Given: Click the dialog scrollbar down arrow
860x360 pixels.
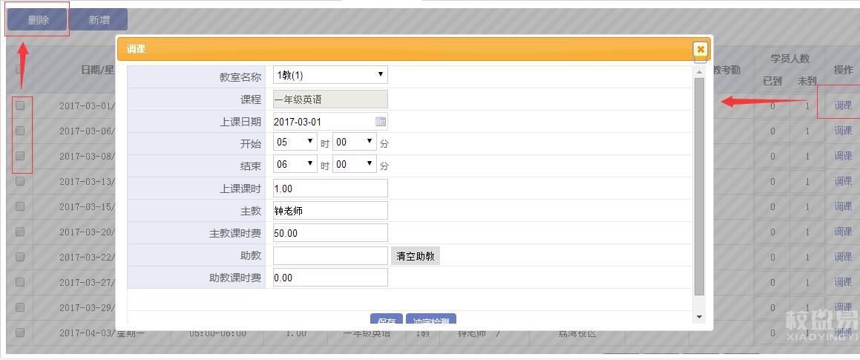Looking at the screenshot, I should pos(699,317).
